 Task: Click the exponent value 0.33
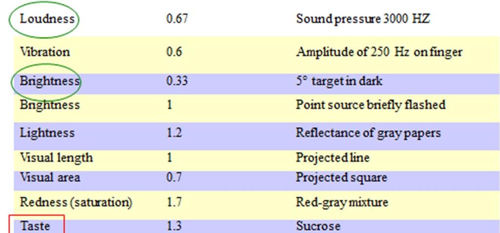(x=177, y=81)
